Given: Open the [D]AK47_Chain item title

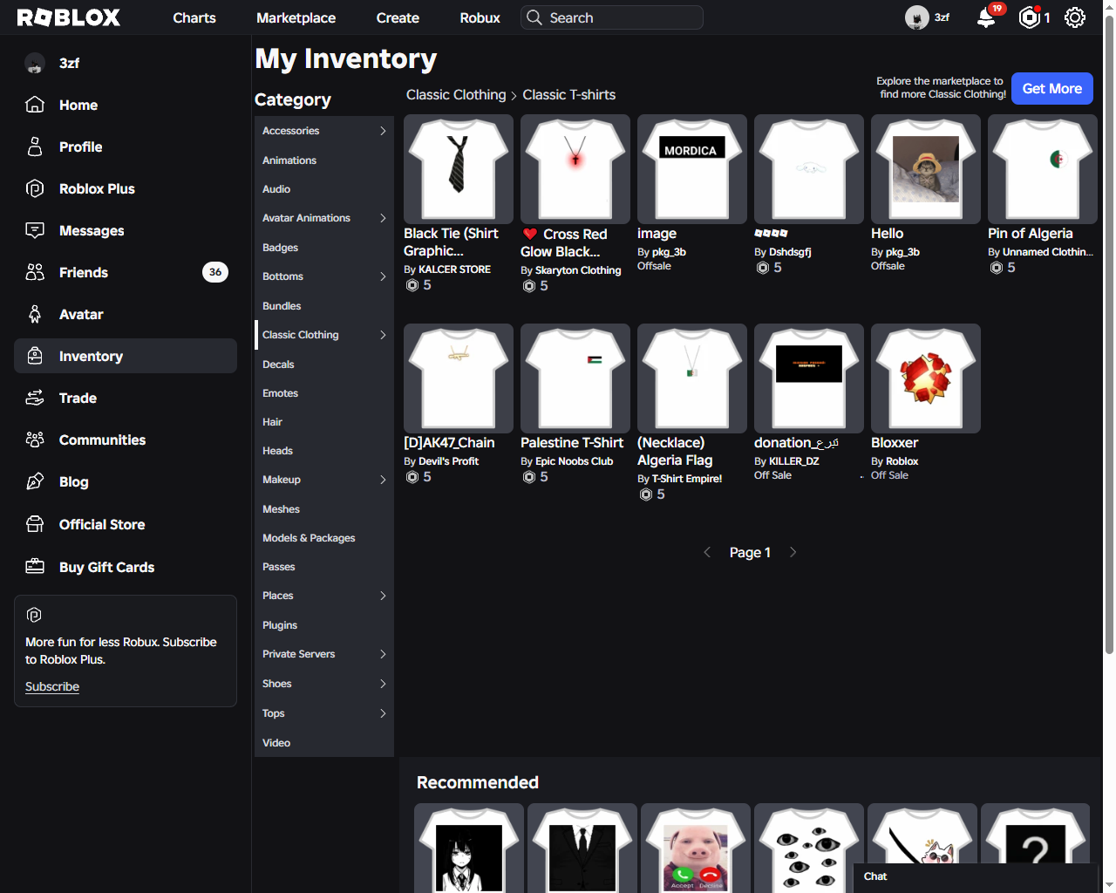Looking at the screenshot, I should point(449,443).
